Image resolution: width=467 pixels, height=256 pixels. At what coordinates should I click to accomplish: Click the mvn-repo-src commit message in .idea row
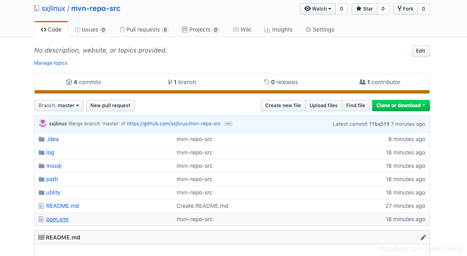click(195, 140)
